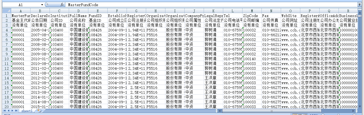The height and width of the screenshot is (115, 364).
Task: Select column B header
Action: [x=40, y=11]
